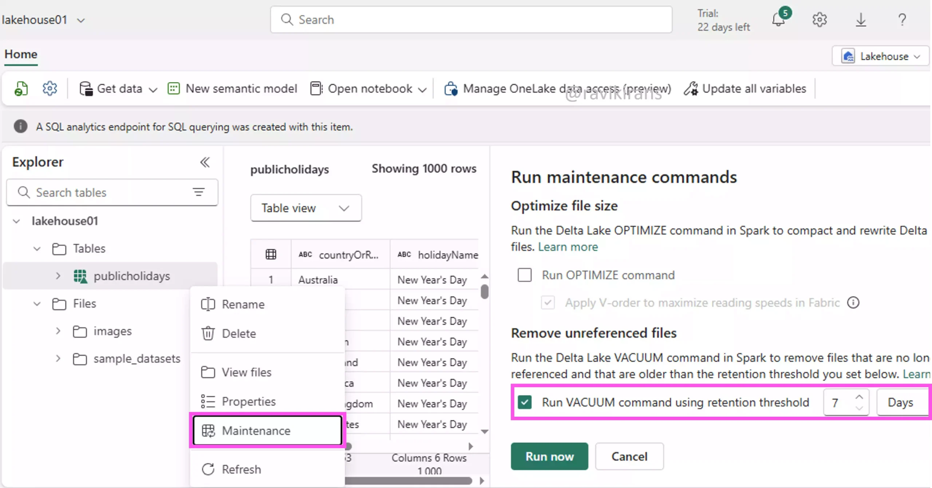Image resolution: width=932 pixels, height=488 pixels.
Task: Click the info icon on SQL endpoint banner
Action: click(x=20, y=127)
